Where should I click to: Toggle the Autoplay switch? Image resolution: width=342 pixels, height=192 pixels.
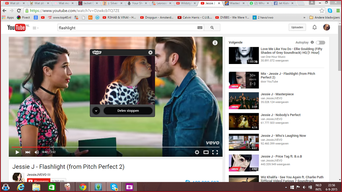click(320, 42)
